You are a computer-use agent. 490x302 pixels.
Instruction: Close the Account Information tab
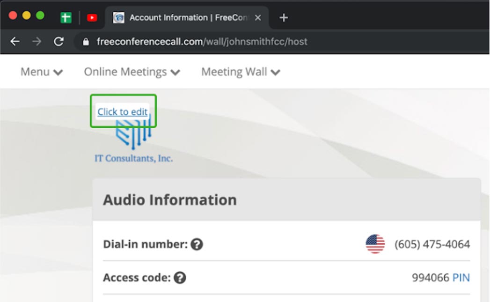[x=257, y=18]
